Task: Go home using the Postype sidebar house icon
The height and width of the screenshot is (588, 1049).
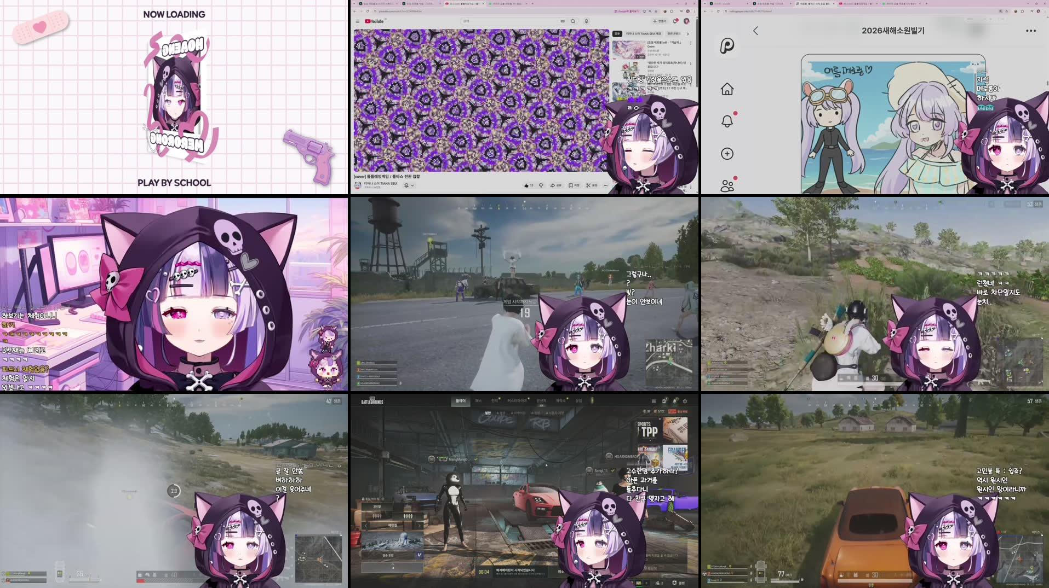Action: 727,89
